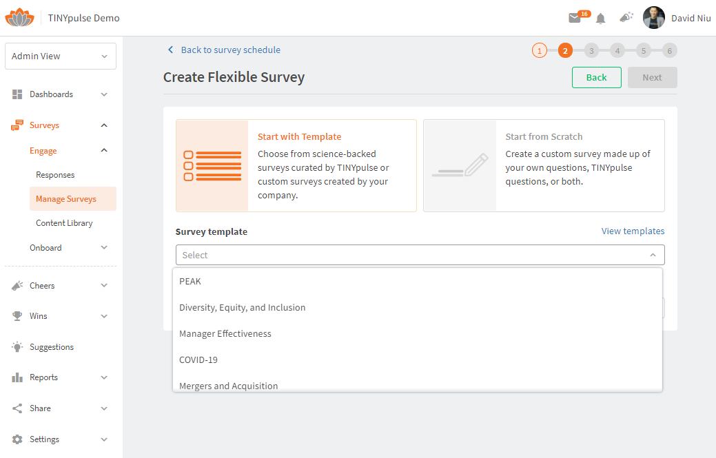Screen dimensions: 716x458
Task: Open the Admin View dropdown
Action: coord(61,56)
